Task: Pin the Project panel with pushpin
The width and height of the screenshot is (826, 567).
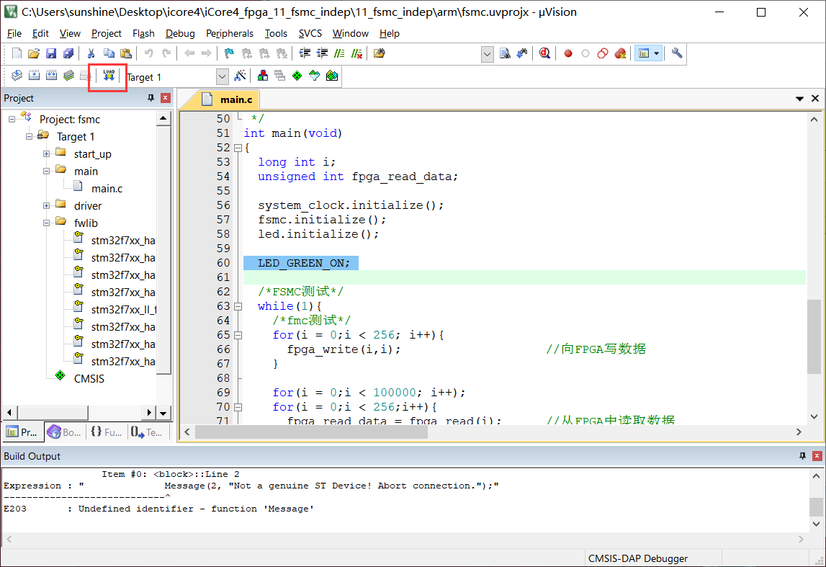Action: coord(151,98)
